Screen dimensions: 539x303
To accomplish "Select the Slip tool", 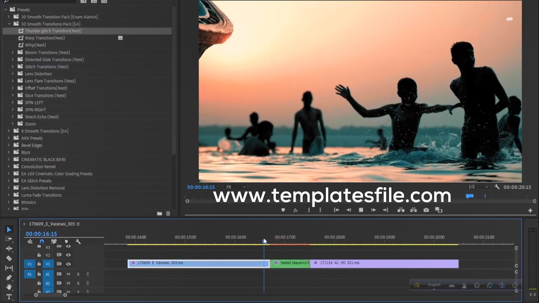I will tap(9, 268).
